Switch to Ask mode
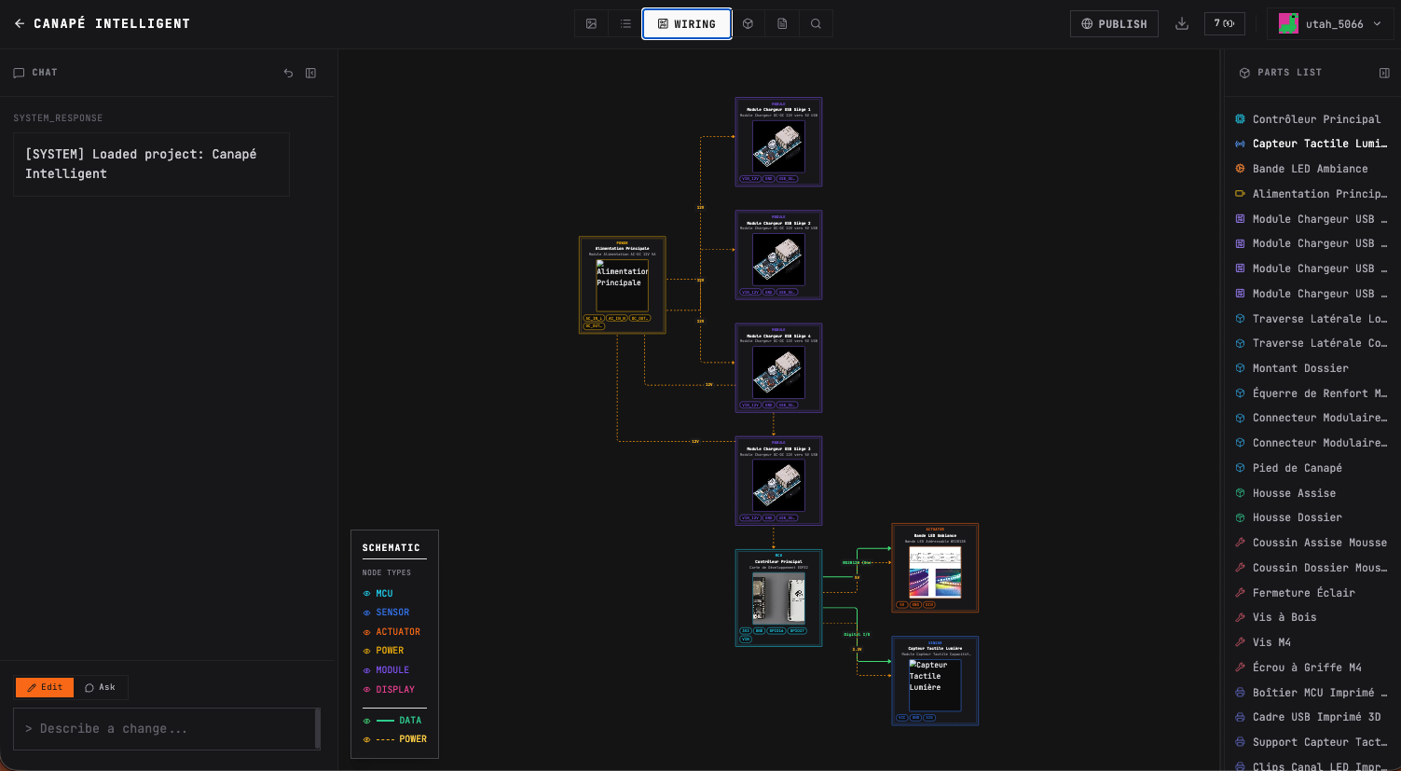Screen dimensions: 1401x771 point(101,687)
